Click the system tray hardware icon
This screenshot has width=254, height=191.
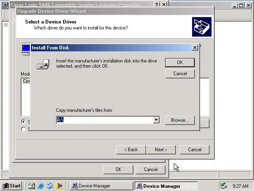pyautogui.click(x=223, y=186)
